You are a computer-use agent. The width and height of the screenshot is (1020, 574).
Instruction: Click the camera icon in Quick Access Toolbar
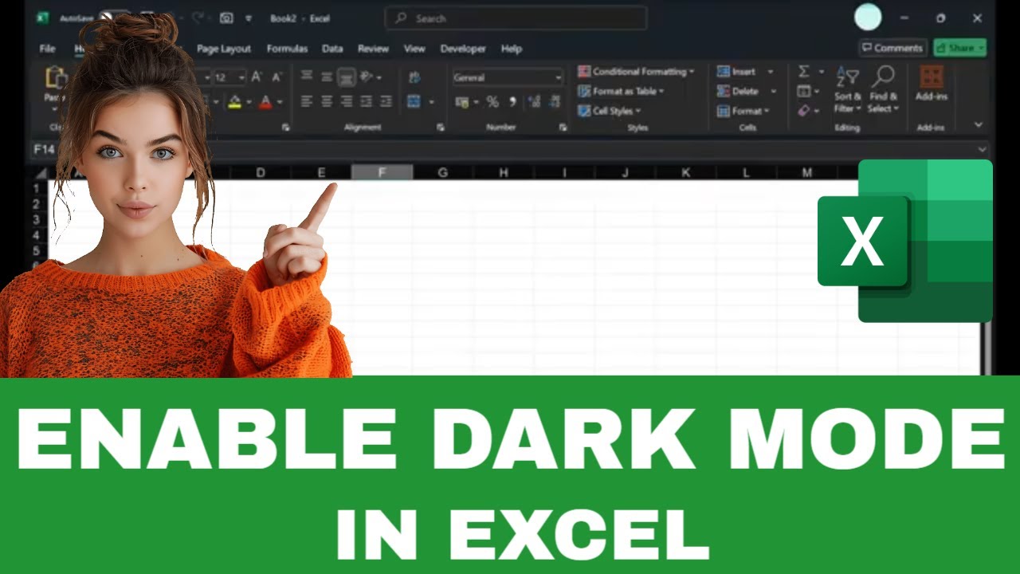226,18
